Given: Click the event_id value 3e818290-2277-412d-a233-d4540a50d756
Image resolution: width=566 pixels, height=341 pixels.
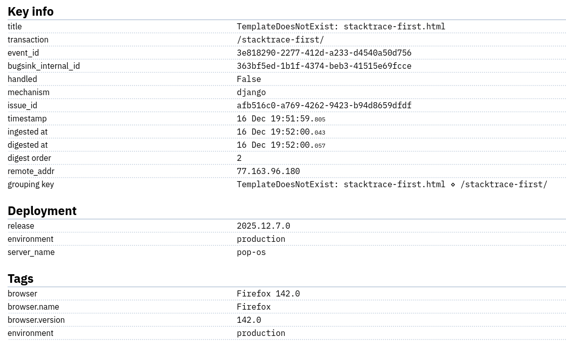Looking at the screenshot, I should coord(324,53).
